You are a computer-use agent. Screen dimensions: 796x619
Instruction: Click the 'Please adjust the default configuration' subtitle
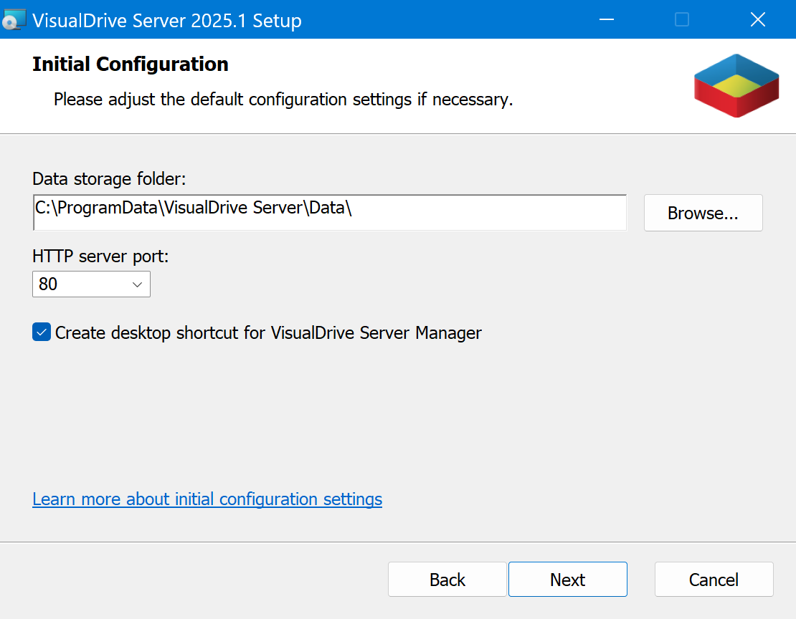pos(283,100)
